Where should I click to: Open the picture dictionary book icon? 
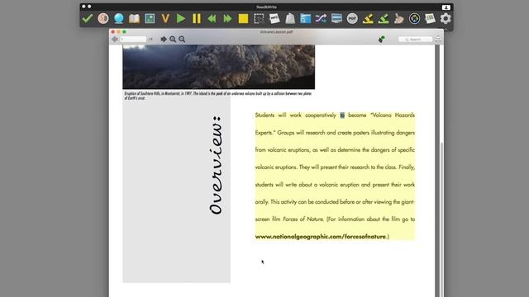(x=134, y=18)
